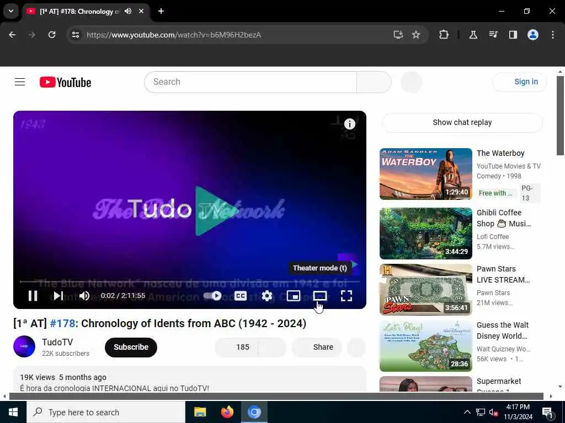Open YouTube hamburger guide menu
Viewport: 565px width, 423px height.
20,82
